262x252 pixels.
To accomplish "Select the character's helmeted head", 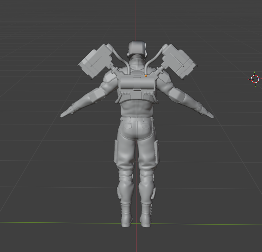I will click(x=137, y=49).
